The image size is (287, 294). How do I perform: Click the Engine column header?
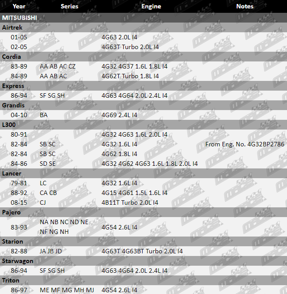pyautogui.click(x=151, y=6)
